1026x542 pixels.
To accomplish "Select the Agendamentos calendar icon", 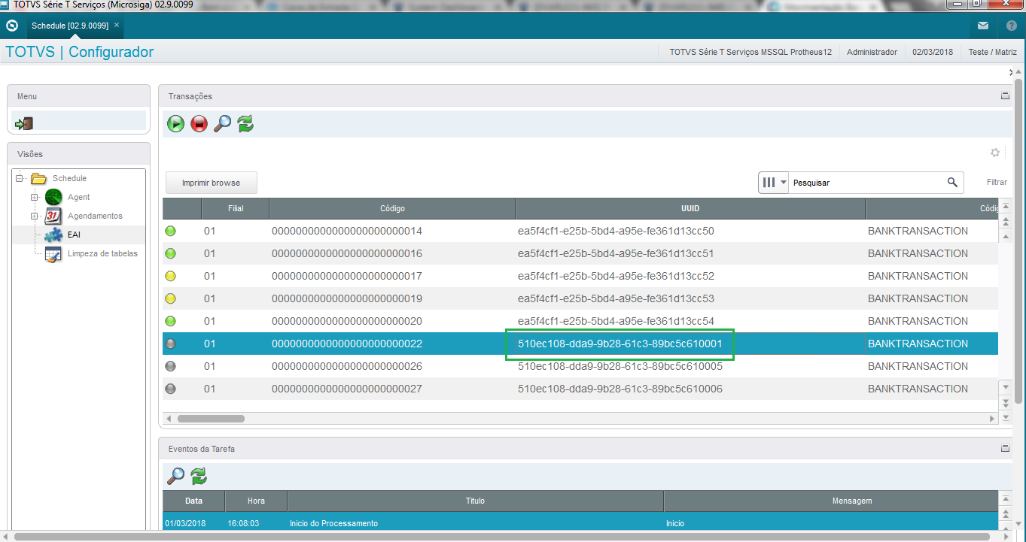I will 53,216.
